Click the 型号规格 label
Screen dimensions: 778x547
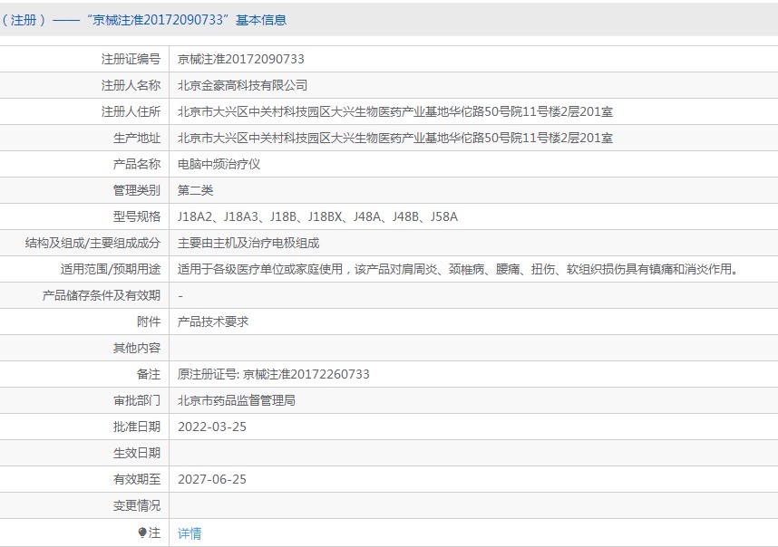pyautogui.click(x=137, y=216)
